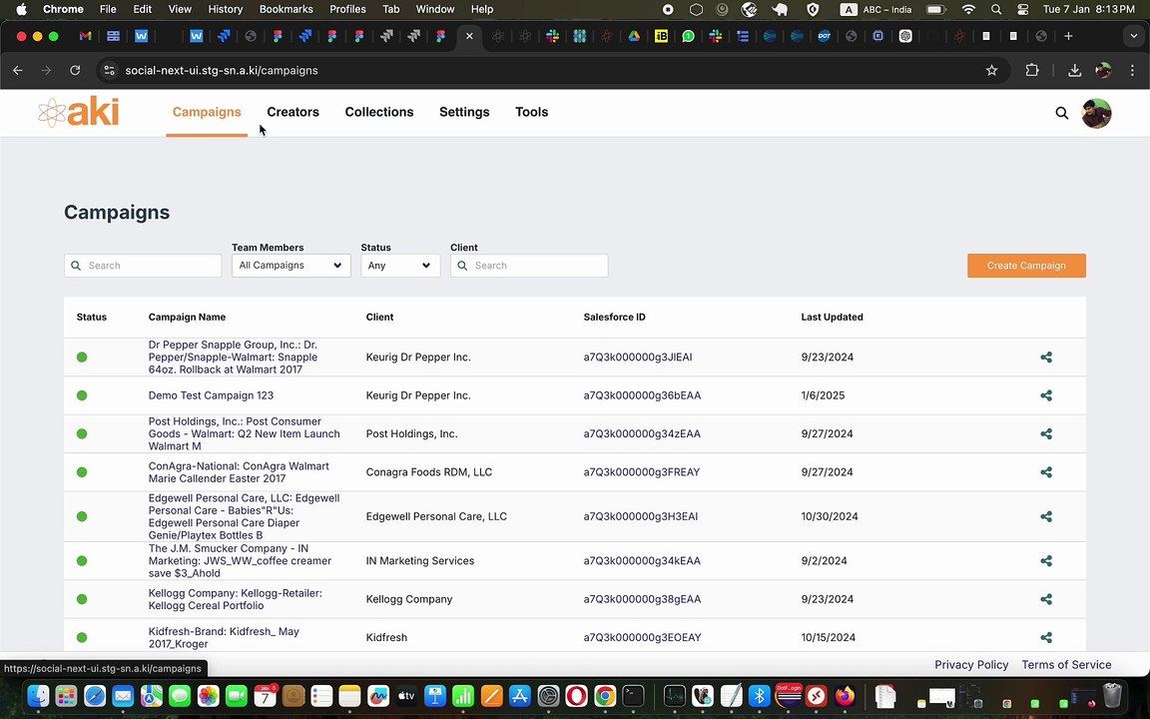Open Team Members All Campaigns dropdown
1150x719 pixels.
291,266
